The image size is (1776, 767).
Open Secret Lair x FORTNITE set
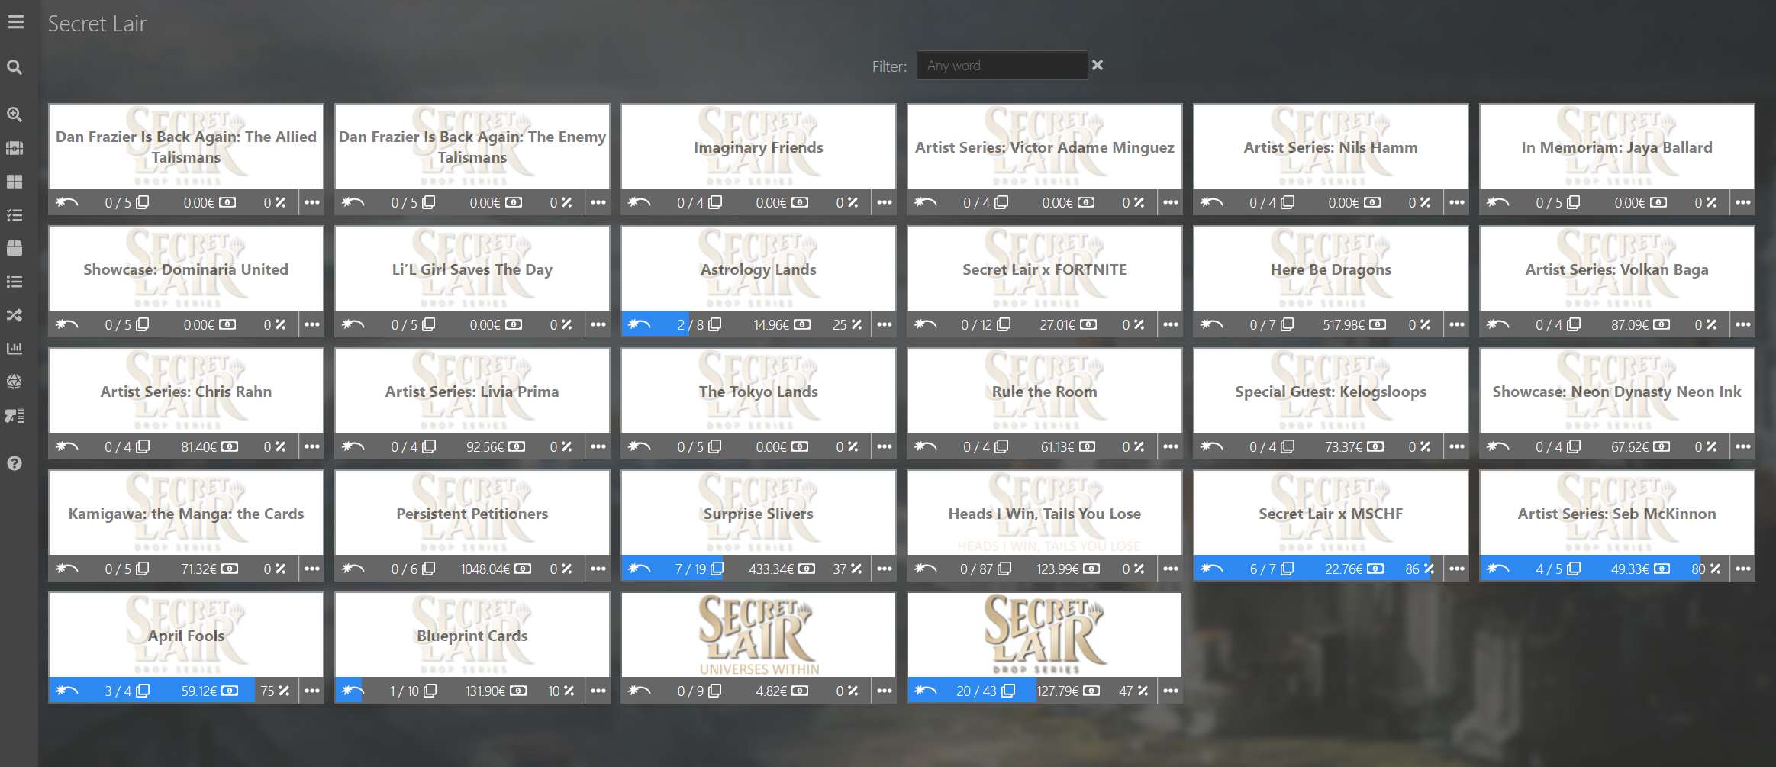(x=1045, y=269)
